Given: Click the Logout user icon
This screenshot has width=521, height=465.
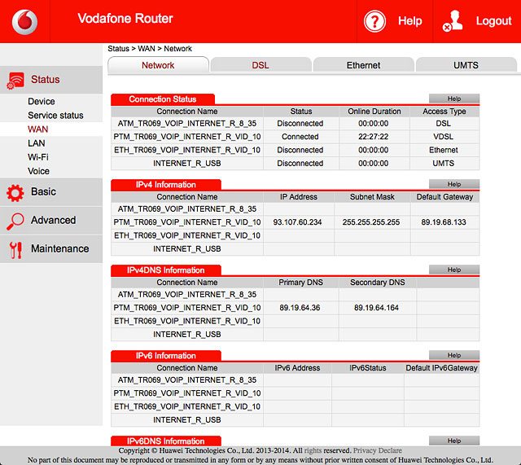Looking at the screenshot, I should 453,21.
